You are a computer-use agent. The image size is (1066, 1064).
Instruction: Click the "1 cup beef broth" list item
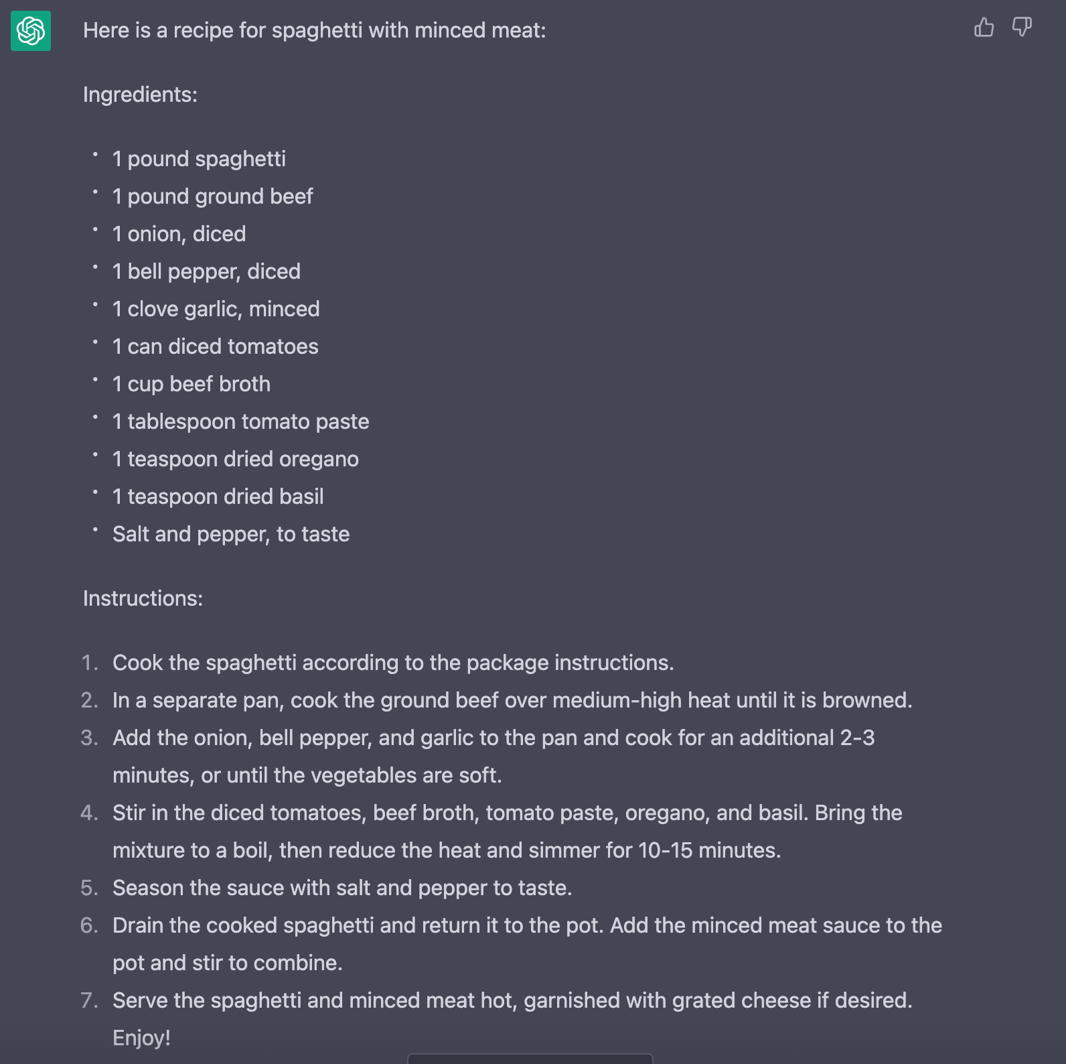pos(192,384)
